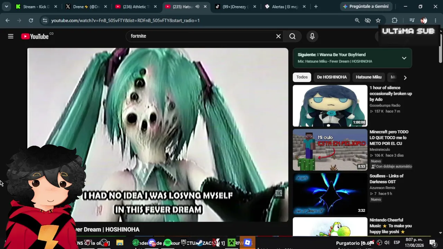Viewport: 443px width, 249px height.
Task: Switch to the '(236) Athletic' YouTube tab
Action: pyautogui.click(x=136, y=7)
